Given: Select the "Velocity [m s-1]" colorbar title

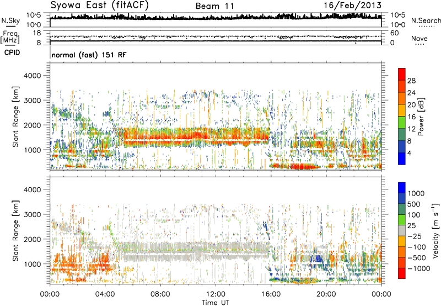Looking at the screenshot, I should [435, 230].
